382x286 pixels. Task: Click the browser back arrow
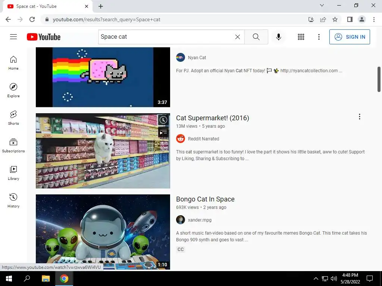[8, 19]
